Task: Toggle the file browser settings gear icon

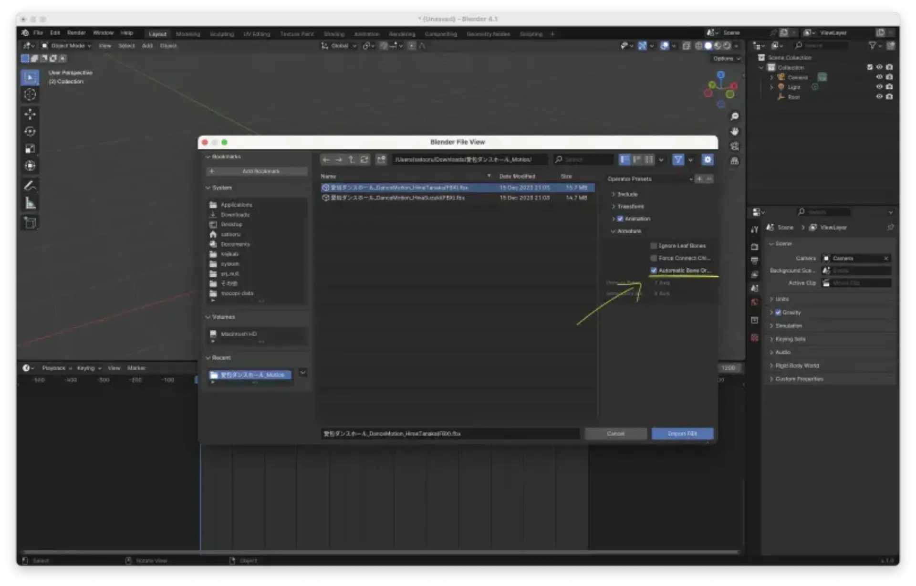Action: click(708, 159)
